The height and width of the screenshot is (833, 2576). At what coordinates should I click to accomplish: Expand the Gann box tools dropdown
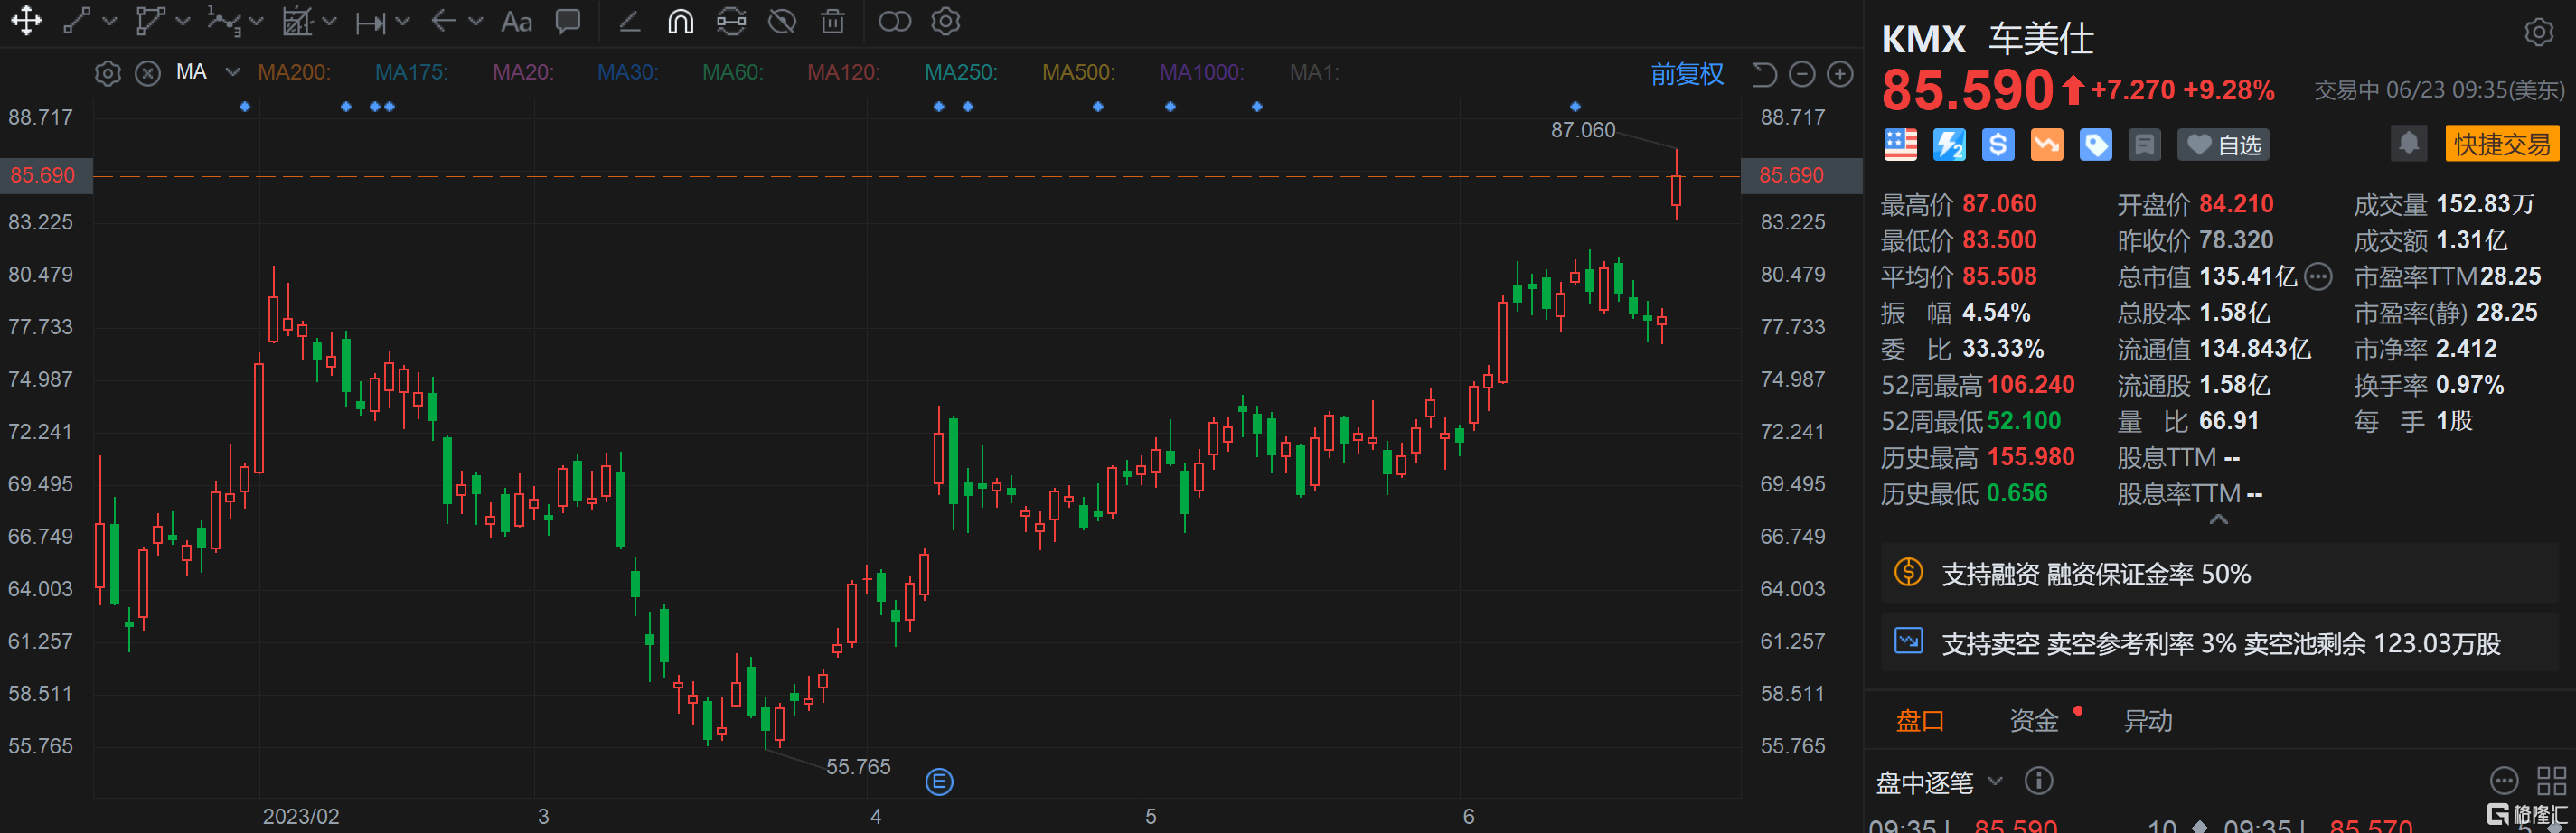tap(329, 21)
